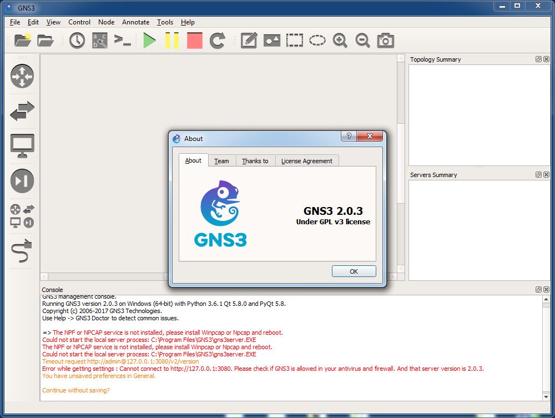Browse routers in the device sidebar

22,76
